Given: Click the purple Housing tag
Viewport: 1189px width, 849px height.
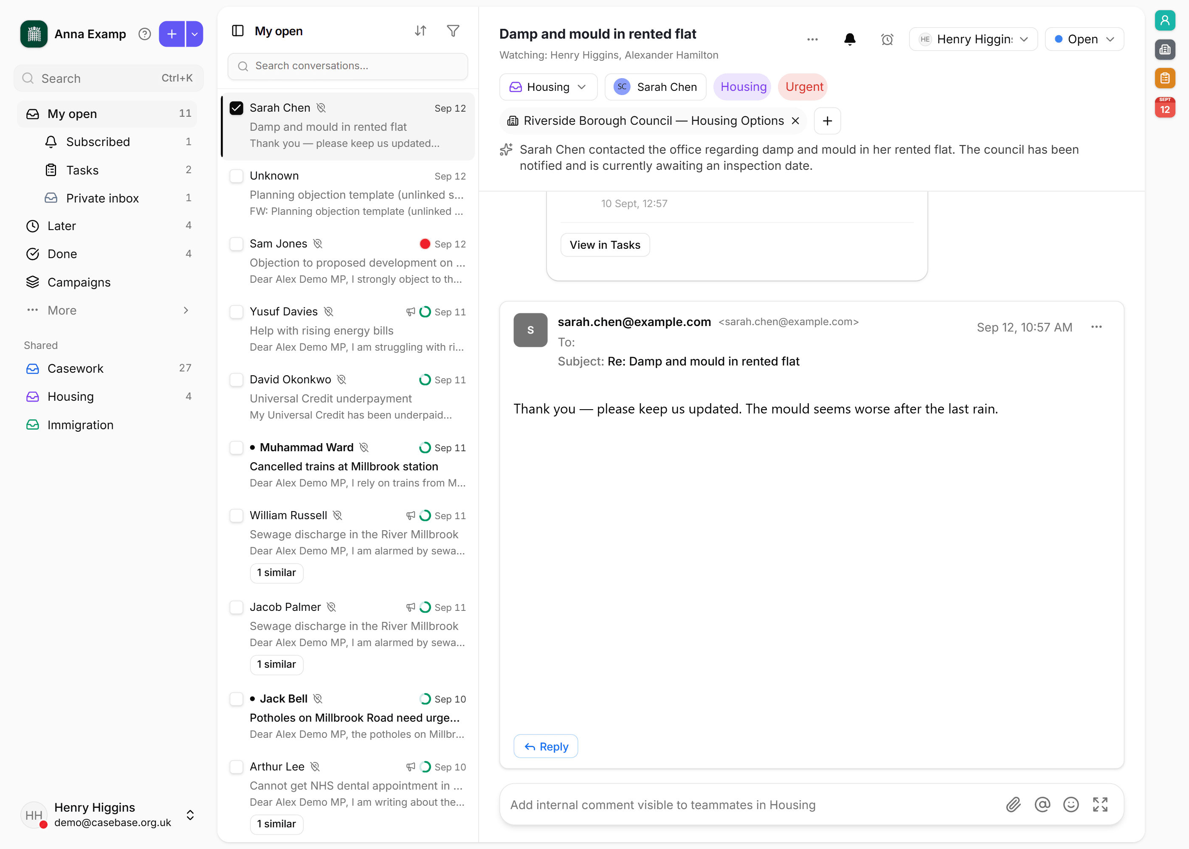Looking at the screenshot, I should [x=743, y=87].
